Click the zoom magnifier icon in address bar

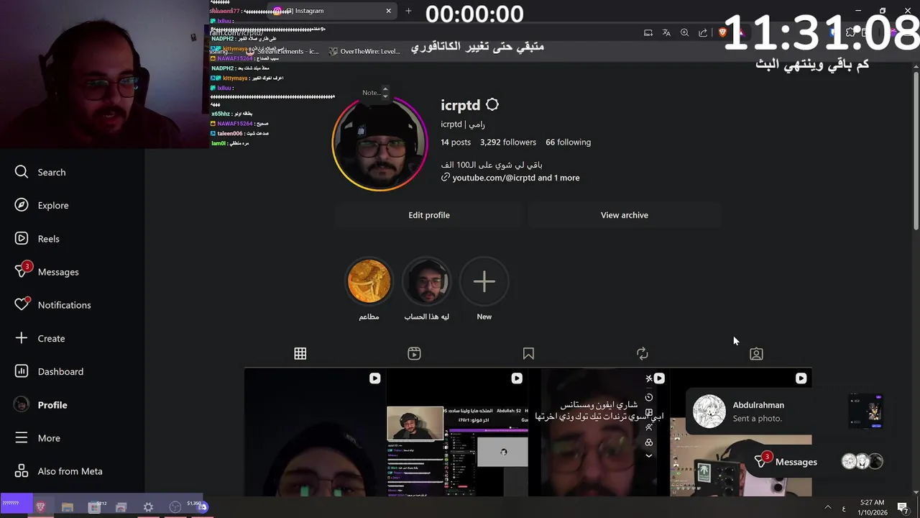point(684,32)
